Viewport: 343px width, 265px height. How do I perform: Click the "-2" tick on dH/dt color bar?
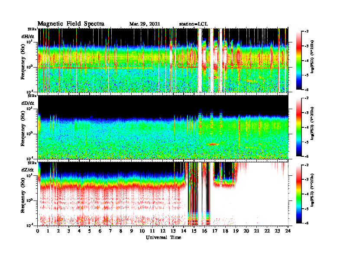(307, 31)
